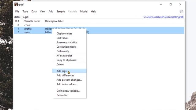Select Summary statistics in context menu

coord(70,42)
